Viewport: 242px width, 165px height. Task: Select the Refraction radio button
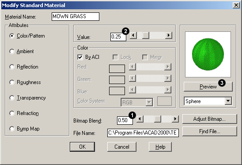[12, 113]
